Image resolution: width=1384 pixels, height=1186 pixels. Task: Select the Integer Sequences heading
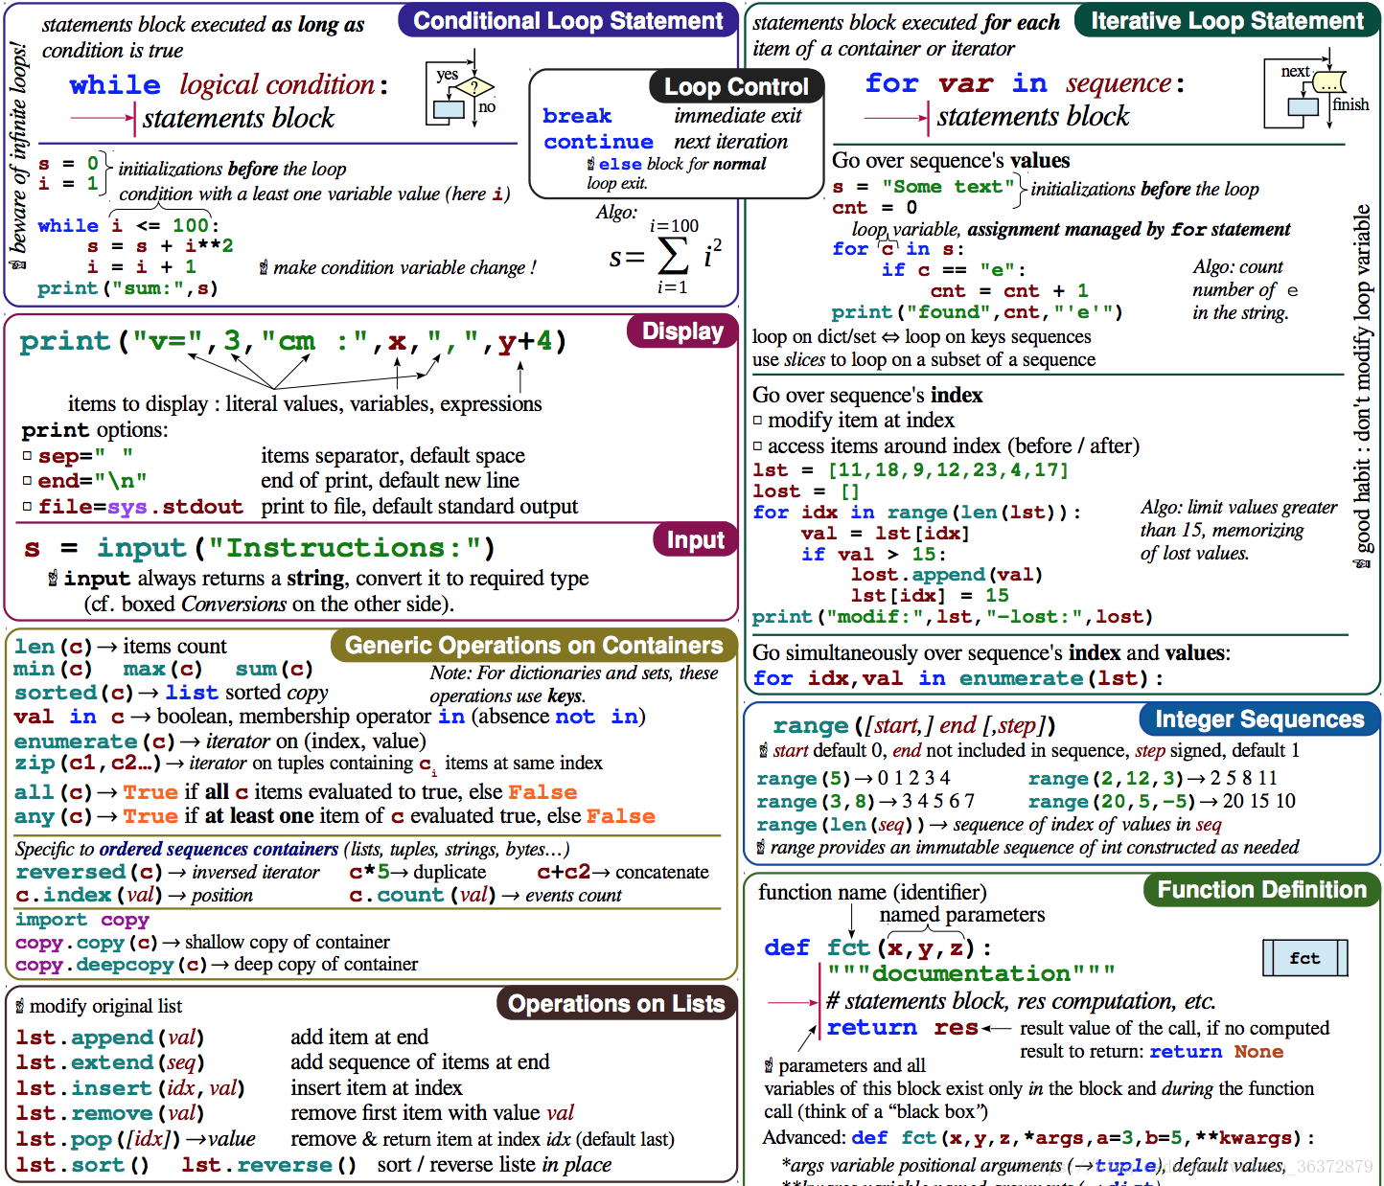(1259, 719)
